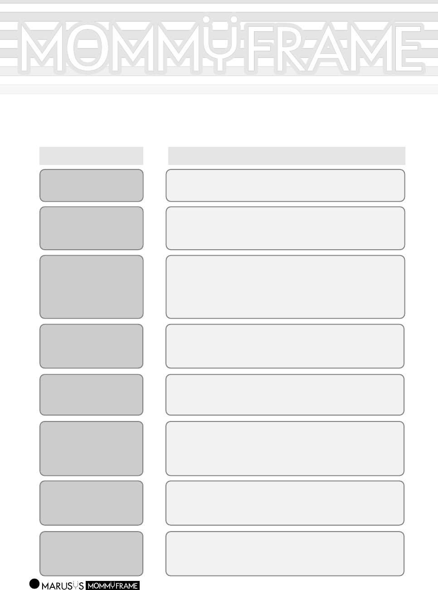
Task: Select the fourth dark gray box, left column
Action: (91, 346)
